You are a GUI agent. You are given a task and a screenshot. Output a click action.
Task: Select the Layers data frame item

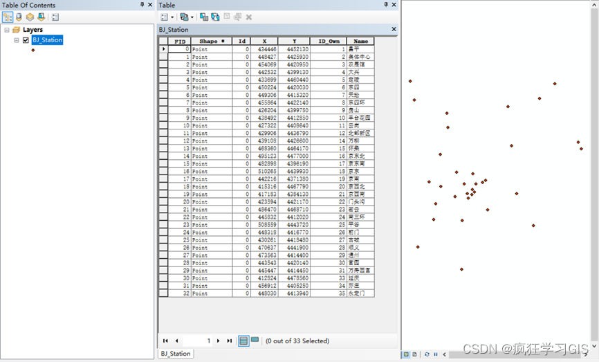click(33, 30)
